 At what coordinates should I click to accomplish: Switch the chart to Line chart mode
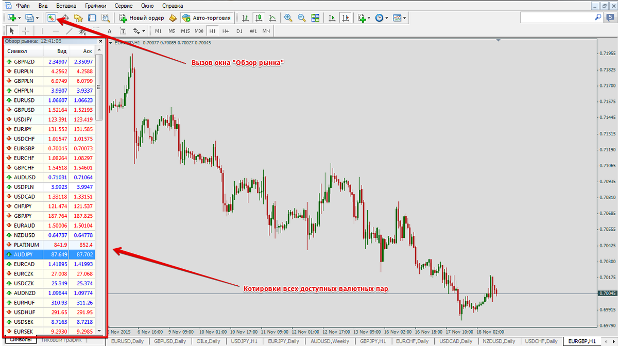pyautogui.click(x=272, y=18)
